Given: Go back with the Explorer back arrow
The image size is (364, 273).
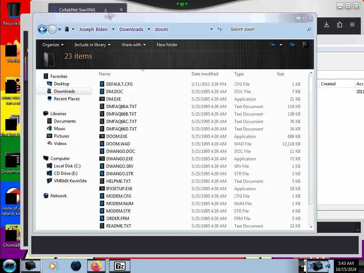Looking at the screenshot, I should 43,29.
